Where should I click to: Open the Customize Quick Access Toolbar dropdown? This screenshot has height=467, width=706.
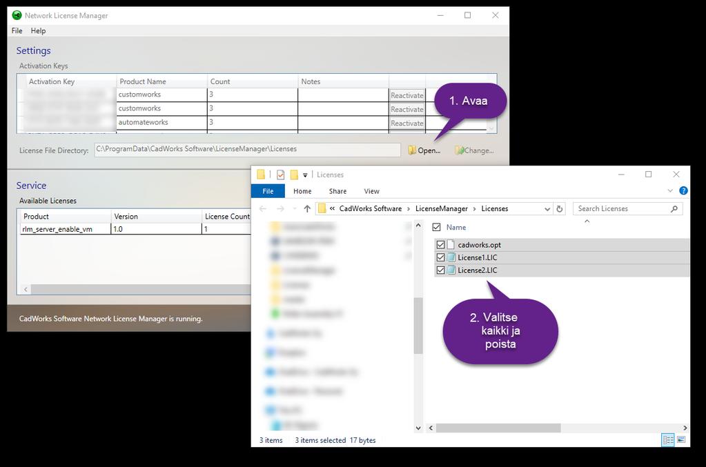point(305,175)
